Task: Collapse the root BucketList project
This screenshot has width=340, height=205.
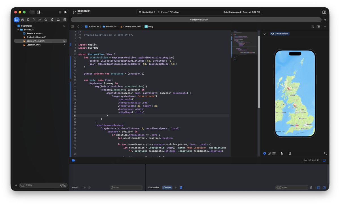Action: [16, 26]
